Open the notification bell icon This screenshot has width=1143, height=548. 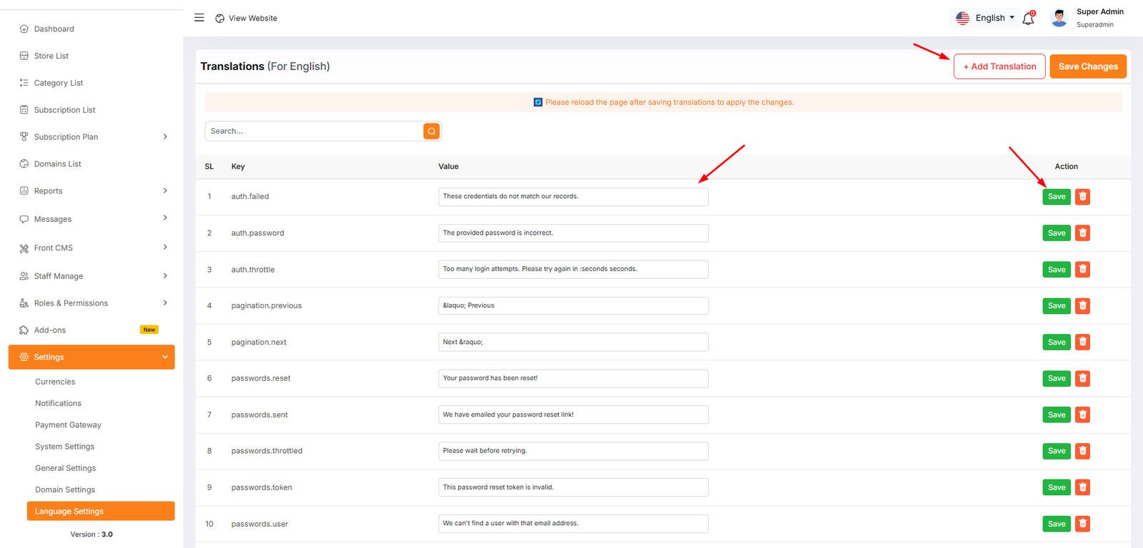[x=1028, y=19]
